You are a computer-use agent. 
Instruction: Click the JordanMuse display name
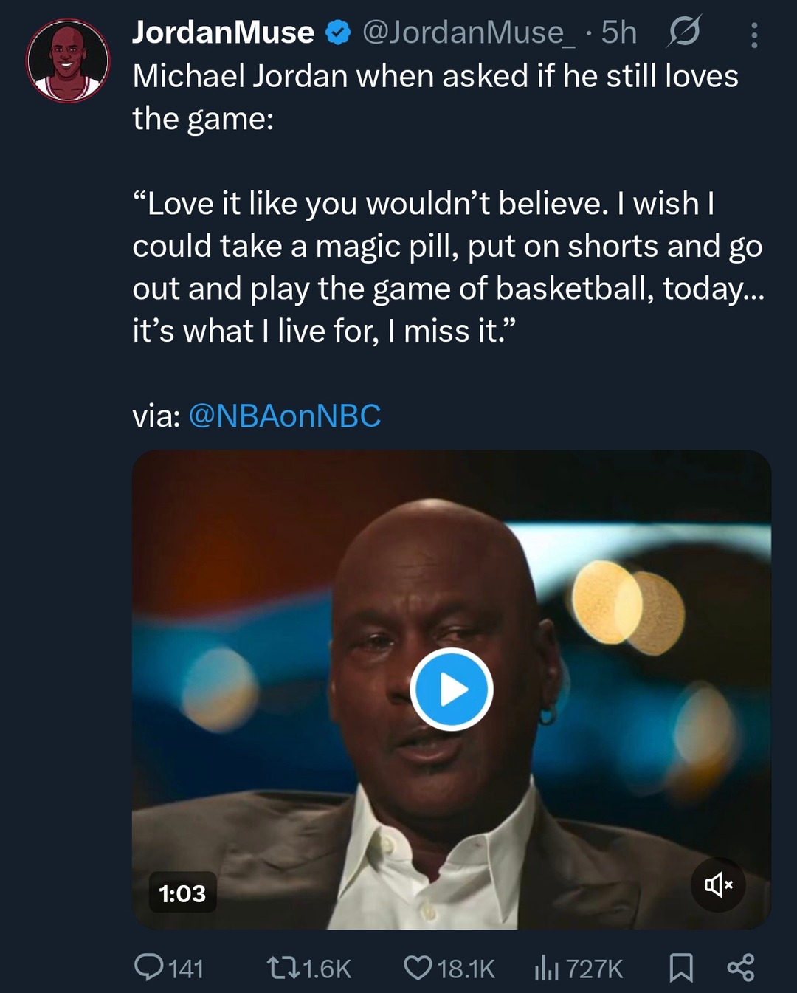[223, 32]
